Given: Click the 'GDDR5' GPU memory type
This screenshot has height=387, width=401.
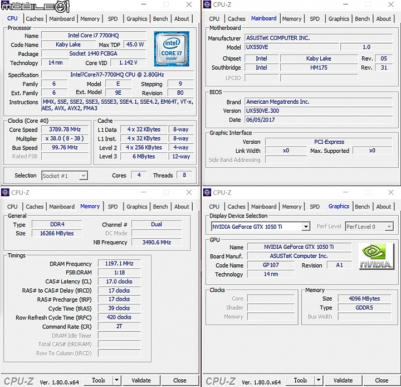Looking at the screenshot, I should [364, 307].
